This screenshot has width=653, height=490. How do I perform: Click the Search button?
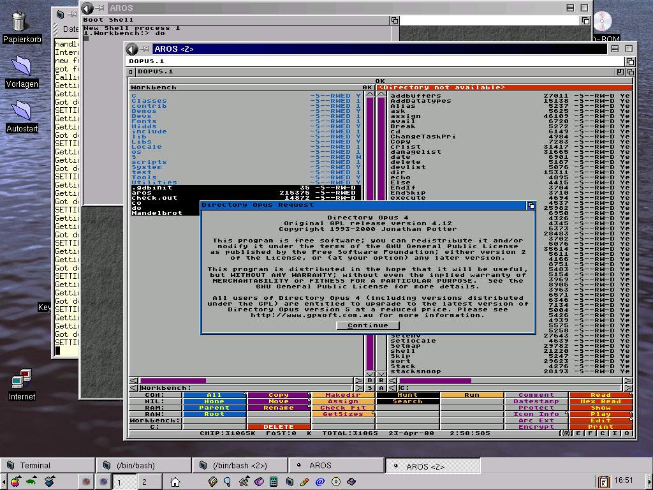click(x=407, y=401)
